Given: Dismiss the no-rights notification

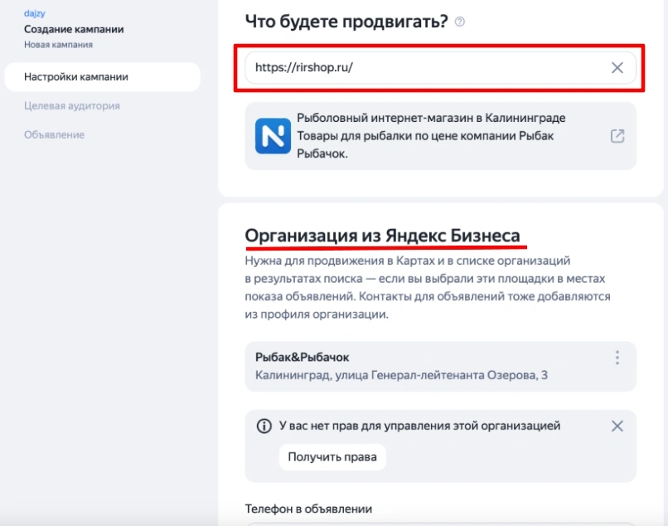Looking at the screenshot, I should pyautogui.click(x=617, y=426).
